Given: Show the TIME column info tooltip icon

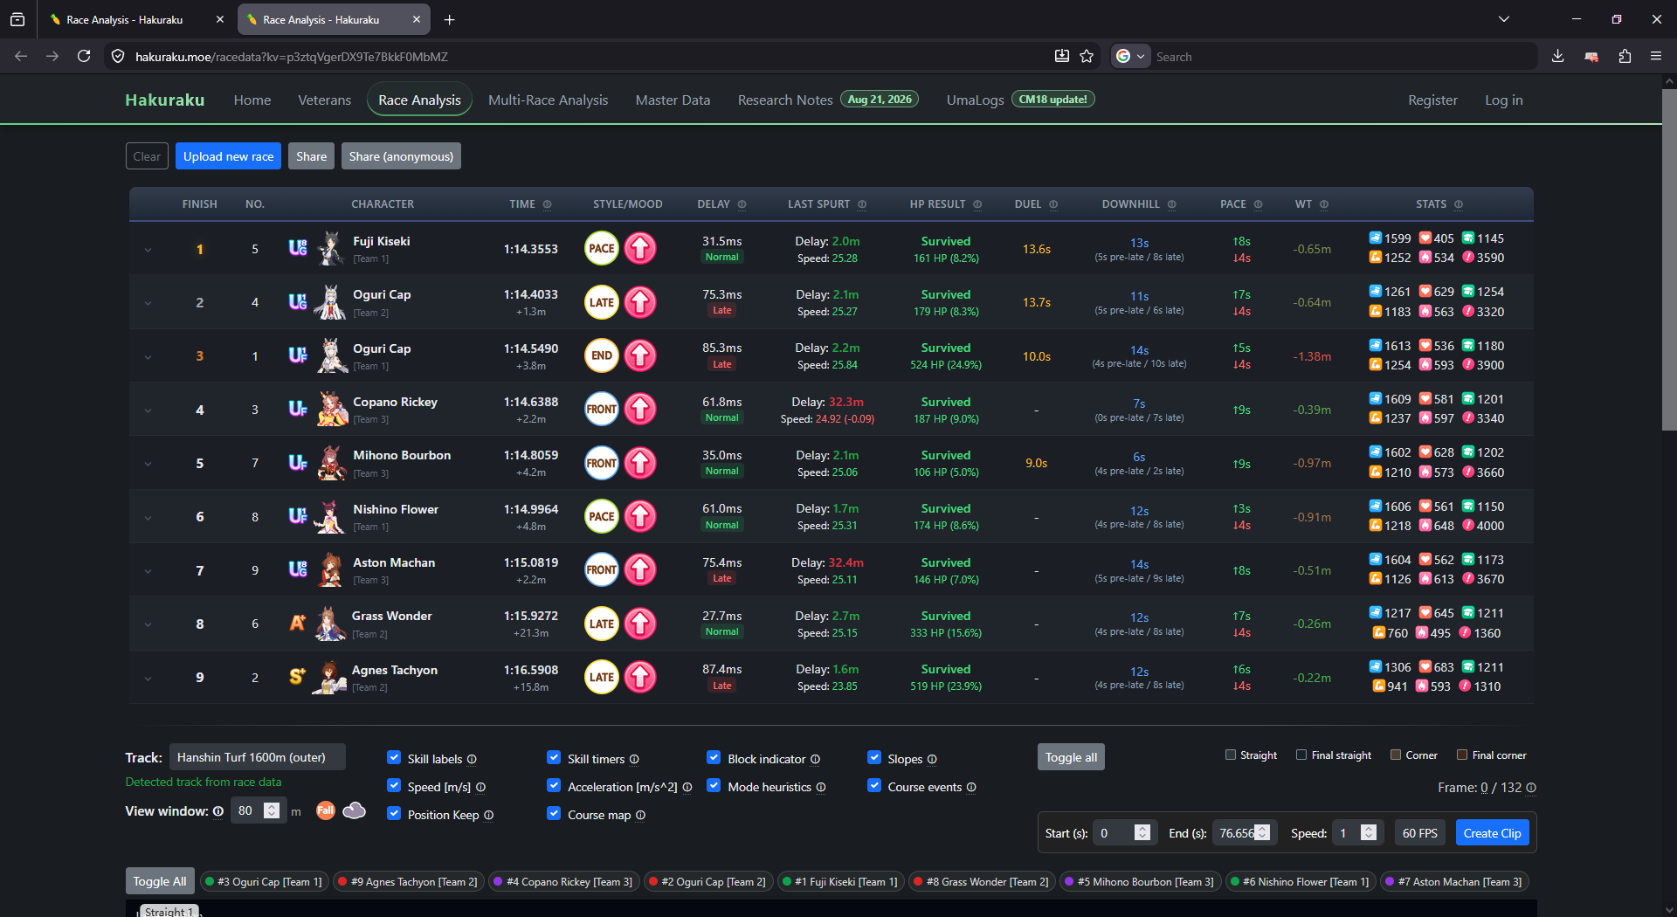Looking at the screenshot, I should tap(548, 204).
